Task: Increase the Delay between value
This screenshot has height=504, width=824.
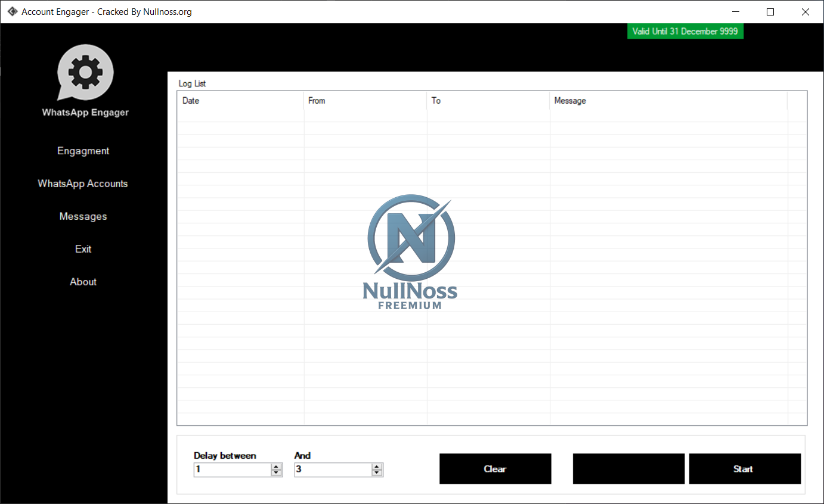Action: pyautogui.click(x=276, y=466)
